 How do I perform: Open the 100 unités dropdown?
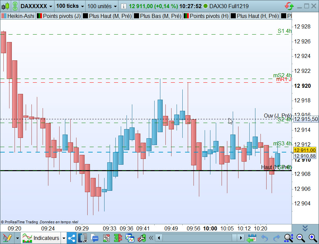[x=102, y=6]
